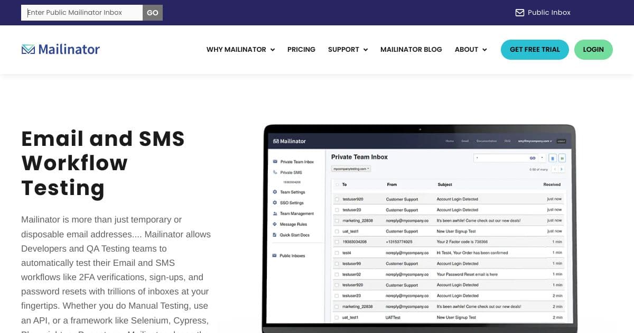This screenshot has height=333, width=634.
Task: Open the amy@mycompany.com account dropdown
Action: (x=534, y=141)
